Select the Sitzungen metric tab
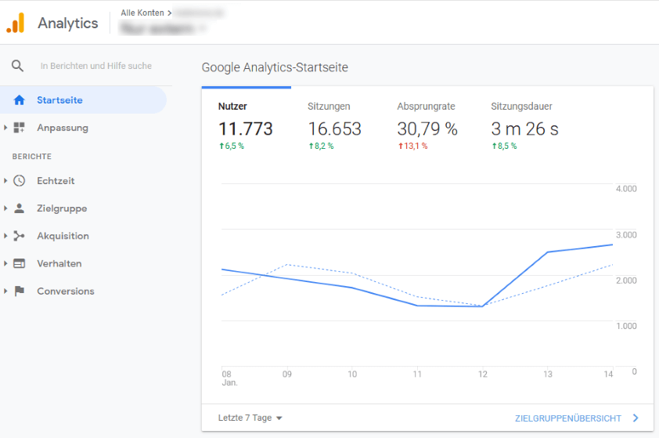Screen dimensions: 659x438 335,125
